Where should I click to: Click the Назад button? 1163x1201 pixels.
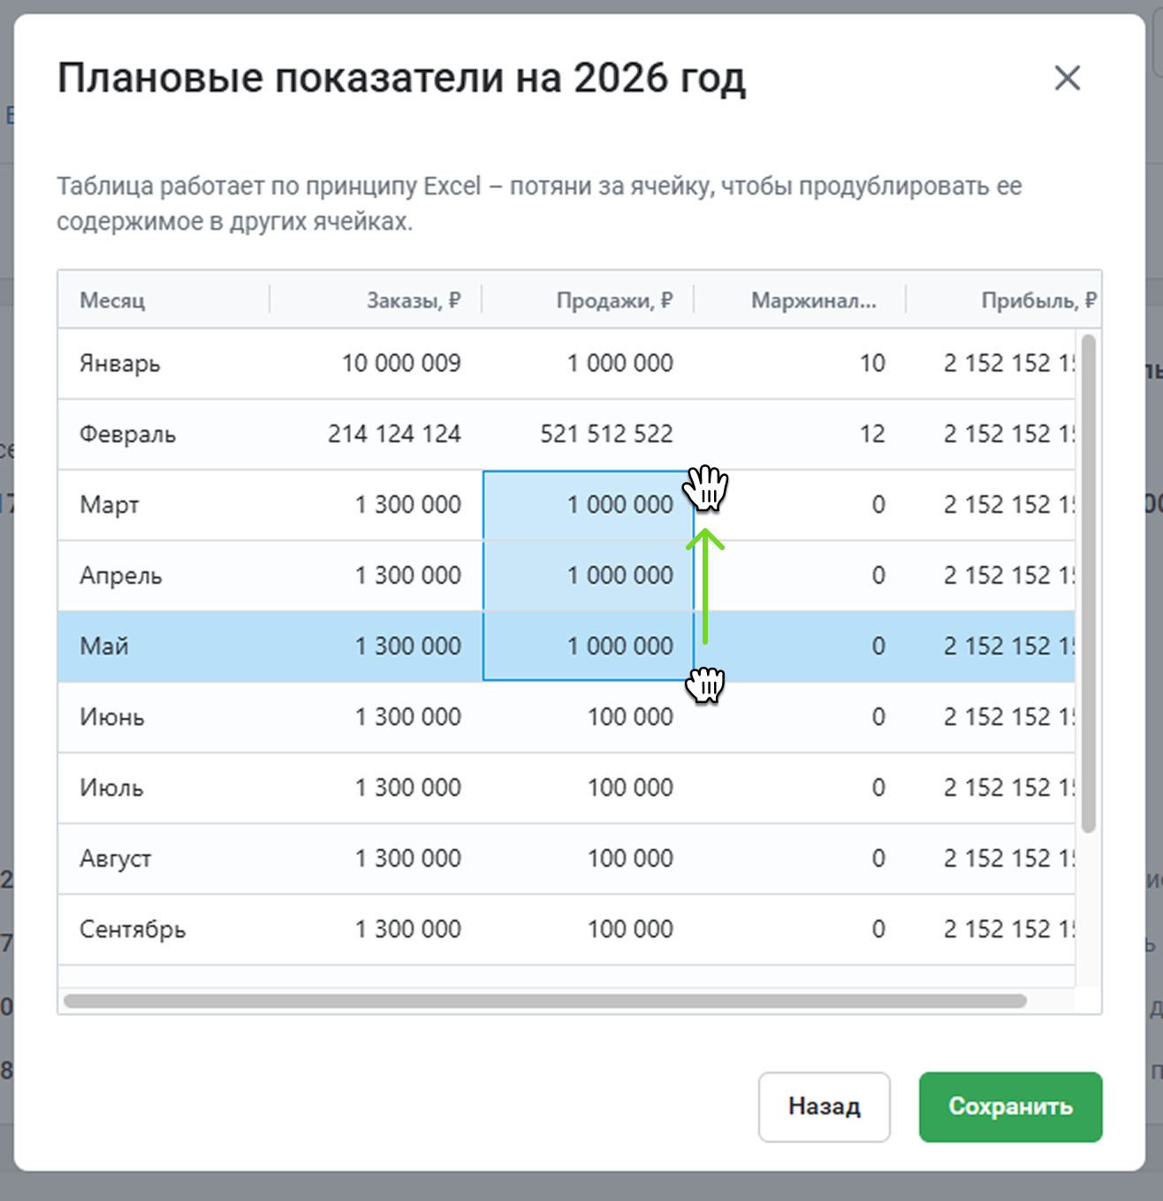pos(824,1106)
